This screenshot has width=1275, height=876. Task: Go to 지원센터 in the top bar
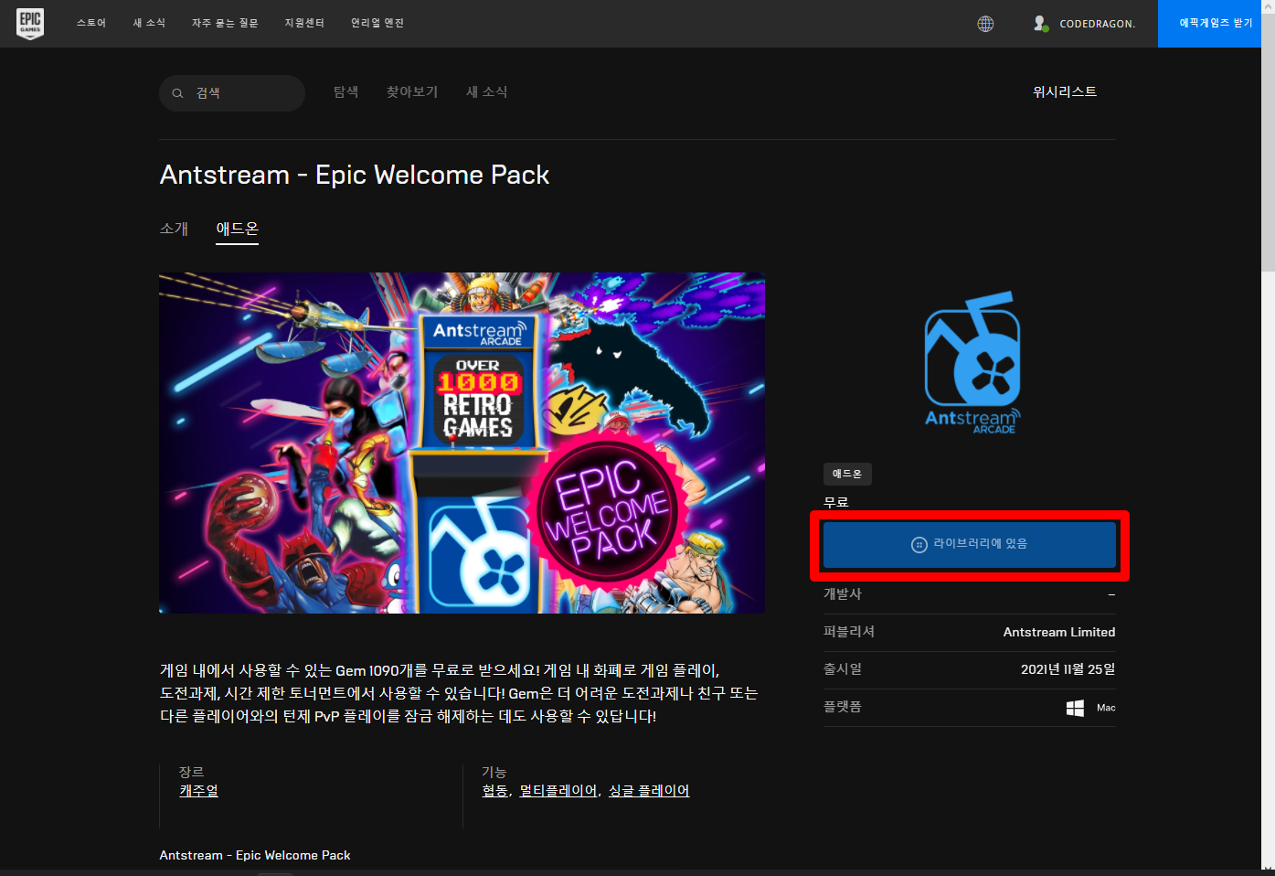(304, 23)
